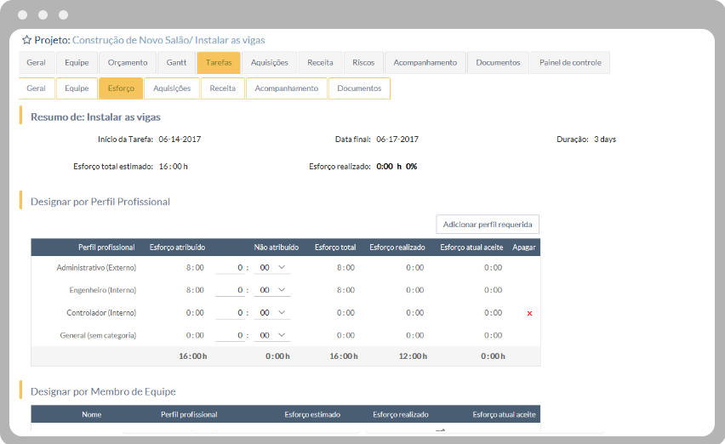The image size is (725, 444).
Task: Delete the Controlador profile with red X
Action: click(529, 314)
